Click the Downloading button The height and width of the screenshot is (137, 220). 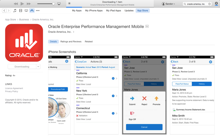coord(22,66)
